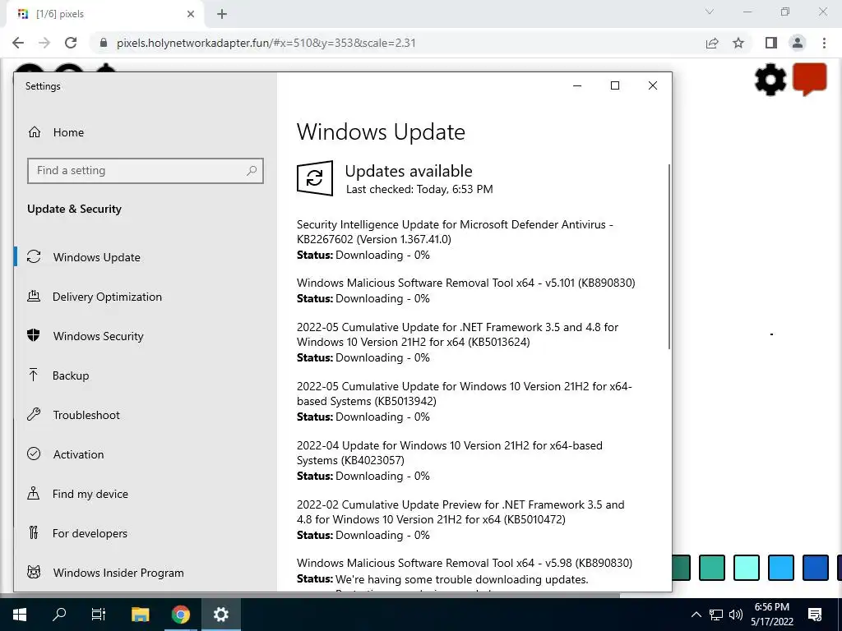Image resolution: width=842 pixels, height=631 pixels.
Task: Open Action Center notifications
Action: point(815,615)
